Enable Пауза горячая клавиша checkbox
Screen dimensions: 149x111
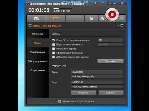(x=53, y=44)
